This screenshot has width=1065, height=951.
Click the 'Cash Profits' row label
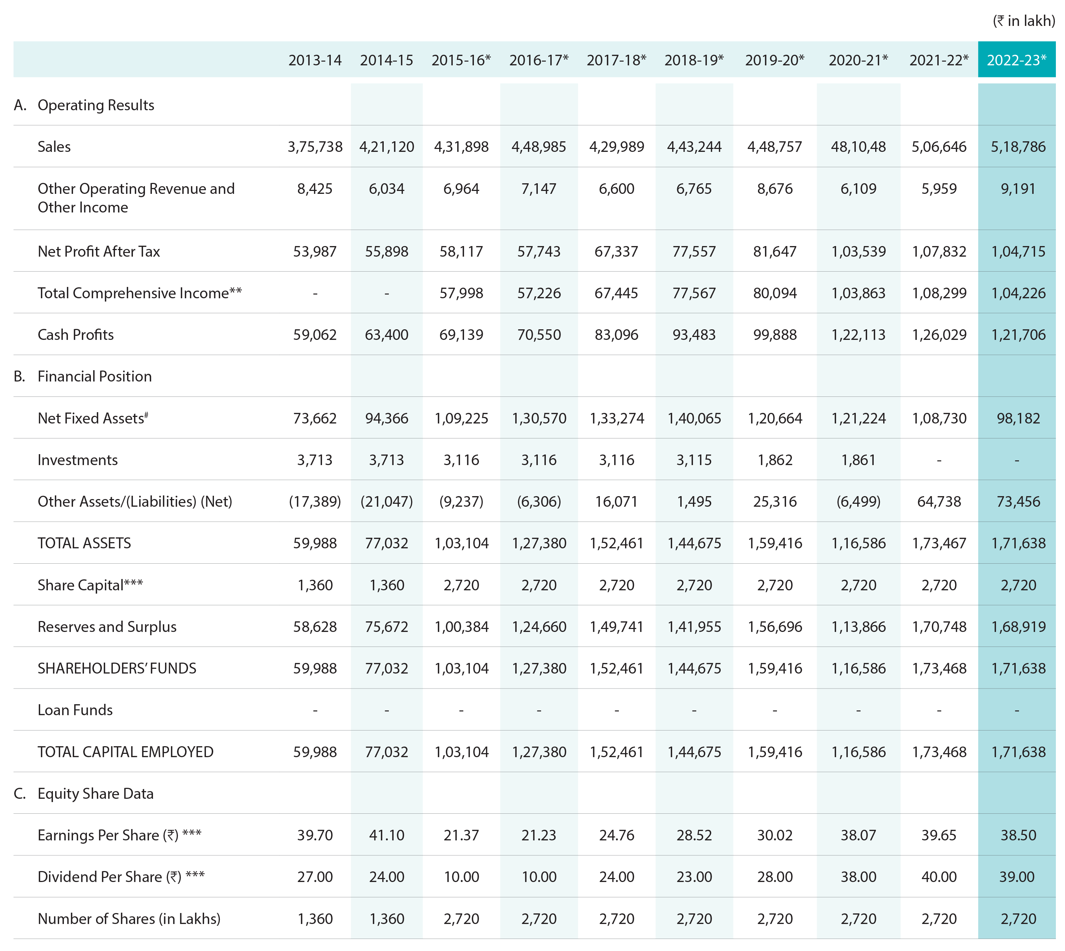point(76,334)
